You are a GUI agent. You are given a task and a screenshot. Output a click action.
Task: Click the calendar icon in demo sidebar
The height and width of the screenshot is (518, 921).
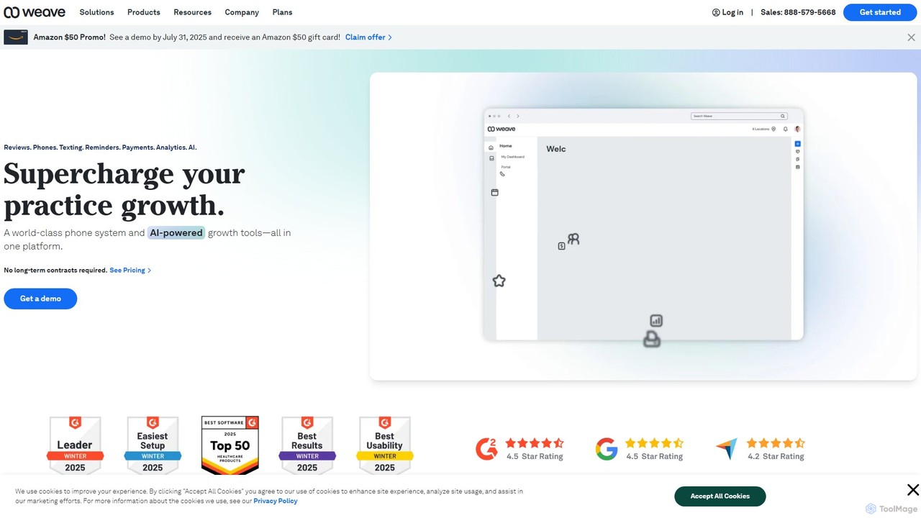tap(494, 193)
